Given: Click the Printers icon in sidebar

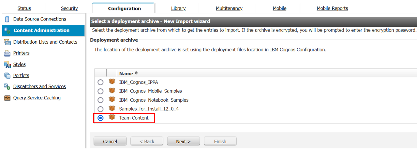Looking at the screenshot, I should pos(7,53).
